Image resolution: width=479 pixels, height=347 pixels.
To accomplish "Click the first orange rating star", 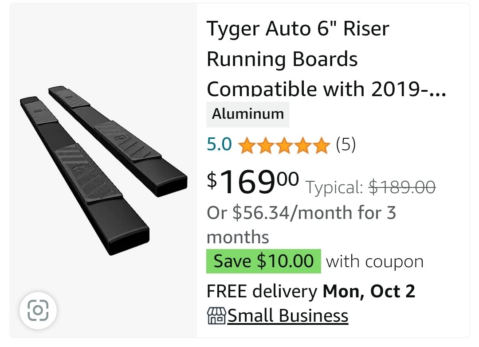I will tap(246, 145).
